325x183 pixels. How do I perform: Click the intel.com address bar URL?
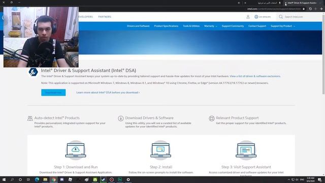click(274, 9)
